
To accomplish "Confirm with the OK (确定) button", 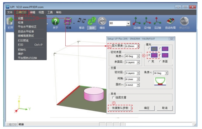I will pyautogui.click(x=147, y=108).
